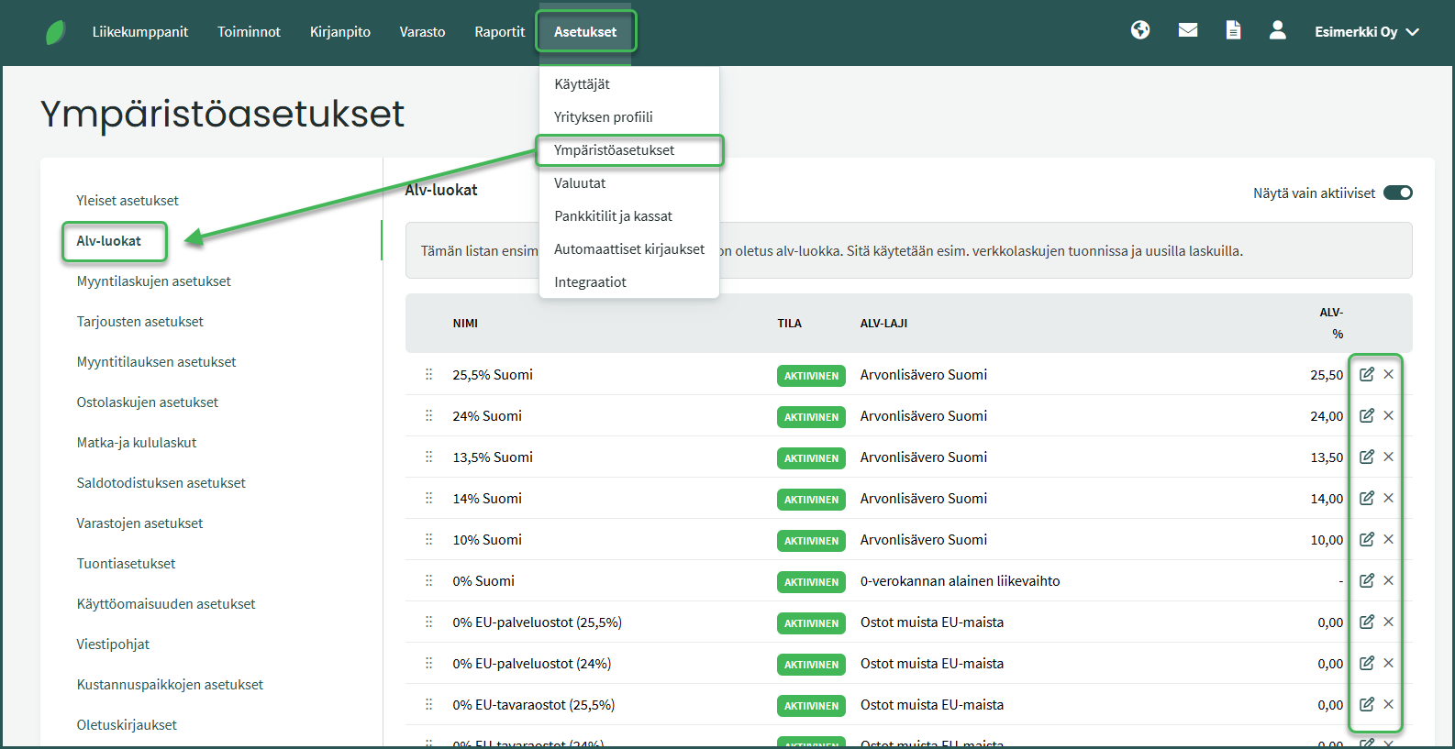
Task: Click the green leaf home logo
Action: click(55, 32)
